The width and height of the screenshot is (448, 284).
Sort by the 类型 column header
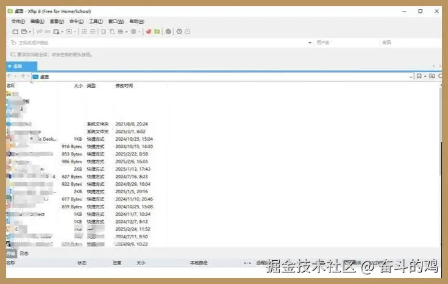[91, 86]
